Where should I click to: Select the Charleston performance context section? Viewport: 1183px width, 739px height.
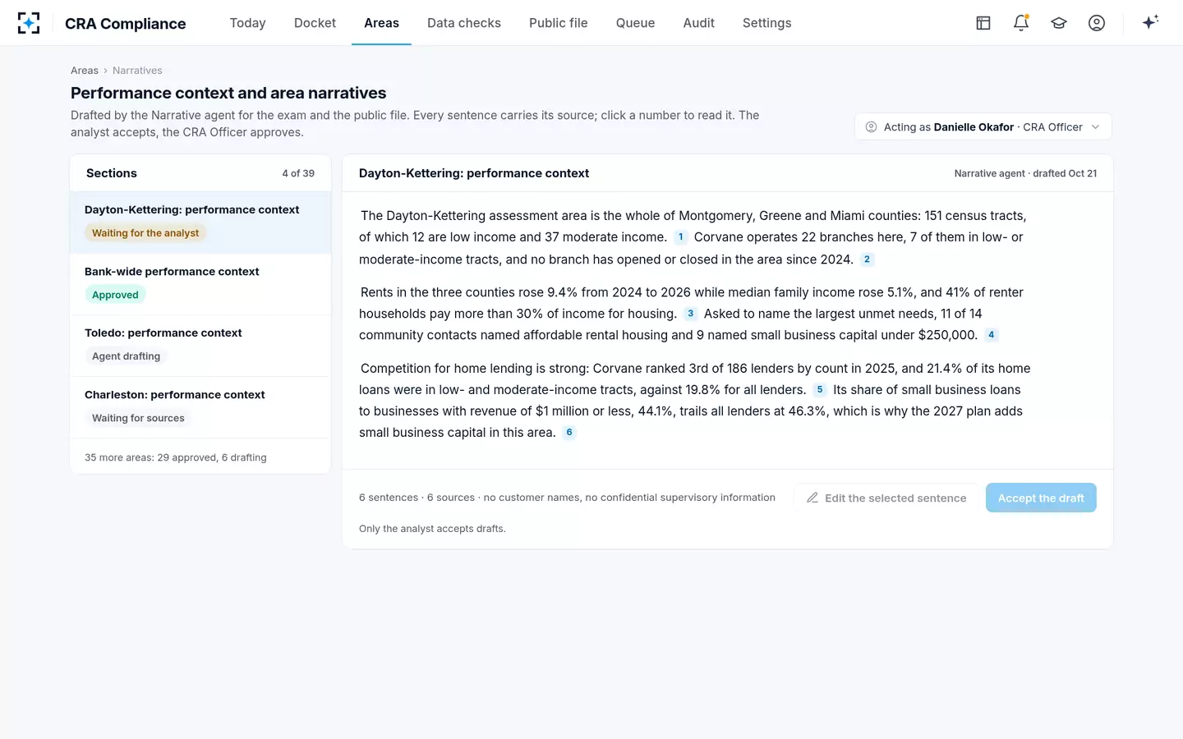pyautogui.click(x=200, y=407)
